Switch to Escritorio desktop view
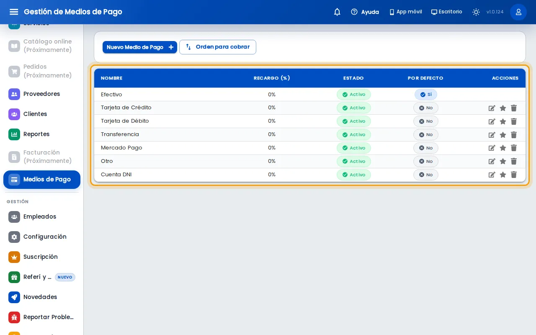Screen dimensions: 536x335 [x=446, y=12]
